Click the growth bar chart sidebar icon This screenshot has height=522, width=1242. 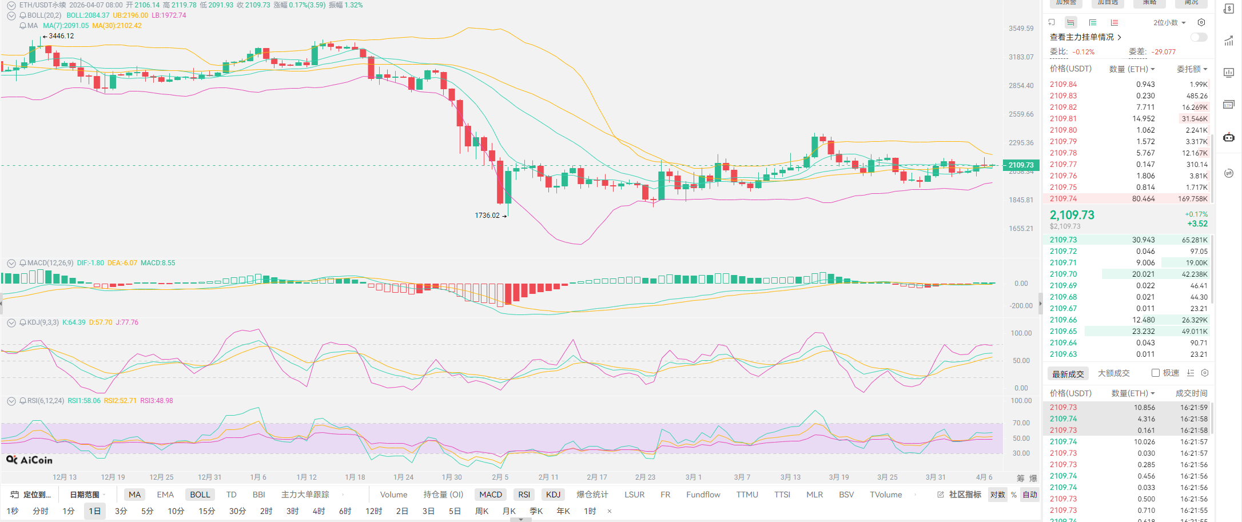(1228, 41)
